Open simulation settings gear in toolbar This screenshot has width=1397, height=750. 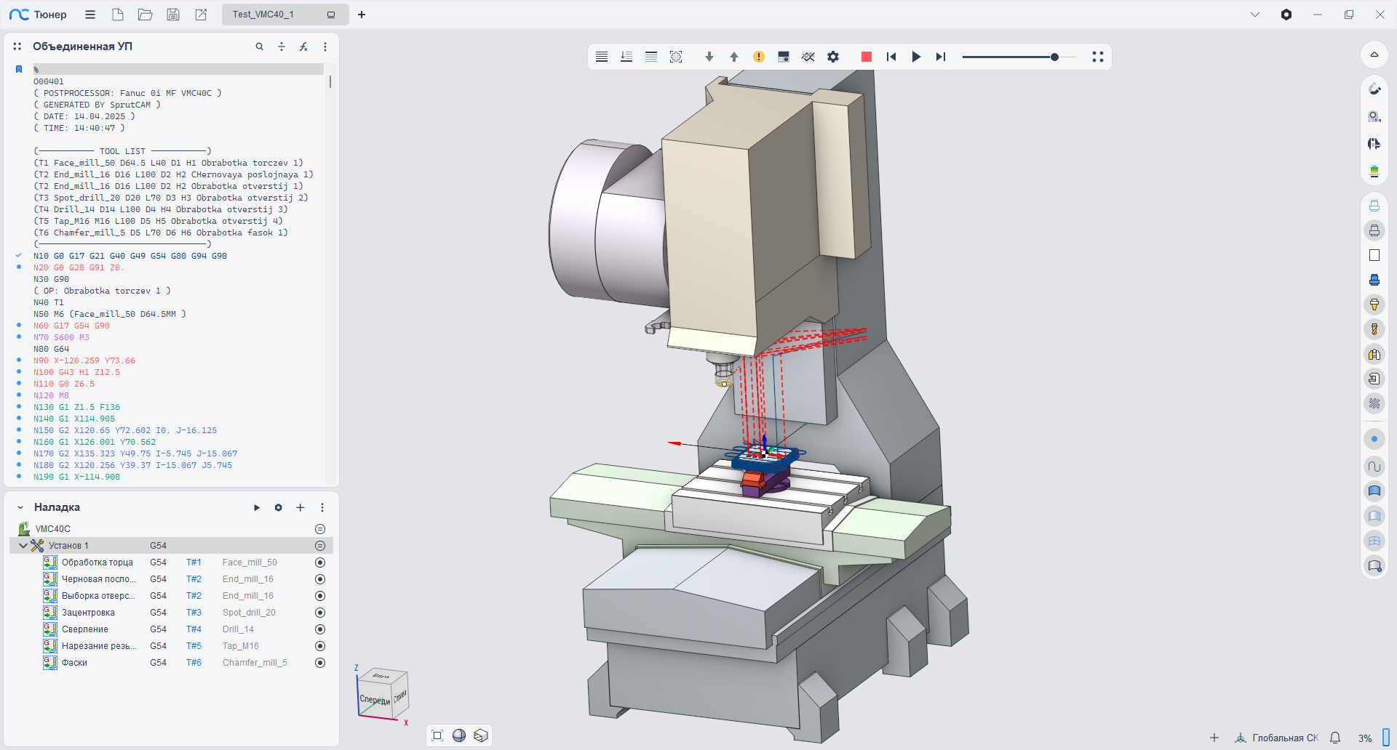833,57
